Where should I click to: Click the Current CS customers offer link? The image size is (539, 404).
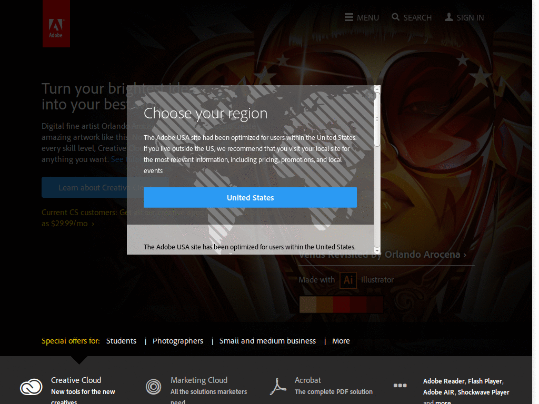pyautogui.click(x=160, y=218)
